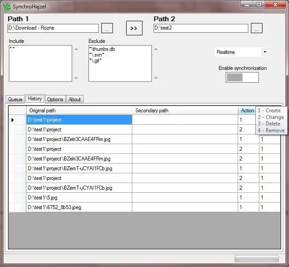
Task: Click the Path 1 input field
Action: (53, 28)
